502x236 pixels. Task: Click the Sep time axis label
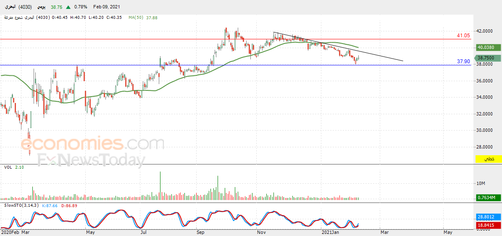[x=200, y=233]
